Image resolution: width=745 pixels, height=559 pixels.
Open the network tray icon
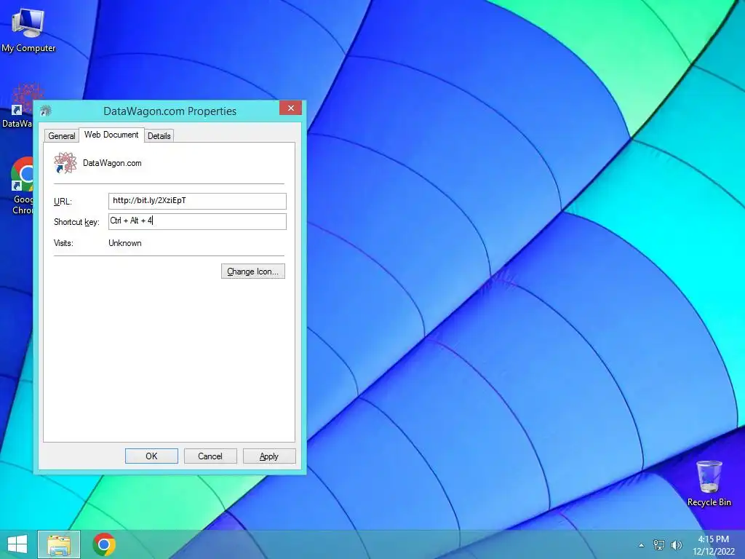point(659,545)
